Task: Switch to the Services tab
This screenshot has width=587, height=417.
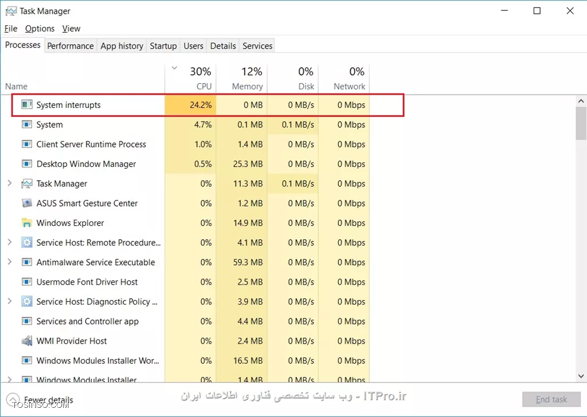Action: coord(257,46)
